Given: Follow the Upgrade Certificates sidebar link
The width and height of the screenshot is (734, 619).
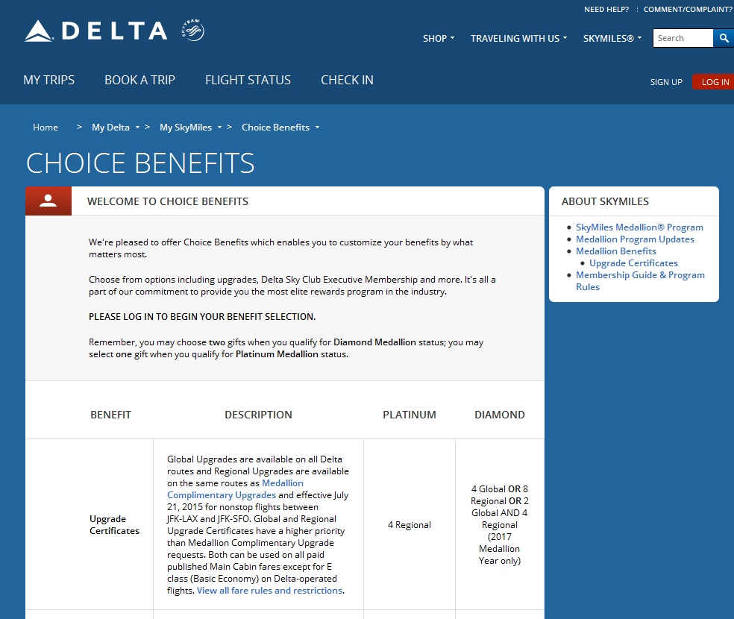Looking at the screenshot, I should coord(633,263).
